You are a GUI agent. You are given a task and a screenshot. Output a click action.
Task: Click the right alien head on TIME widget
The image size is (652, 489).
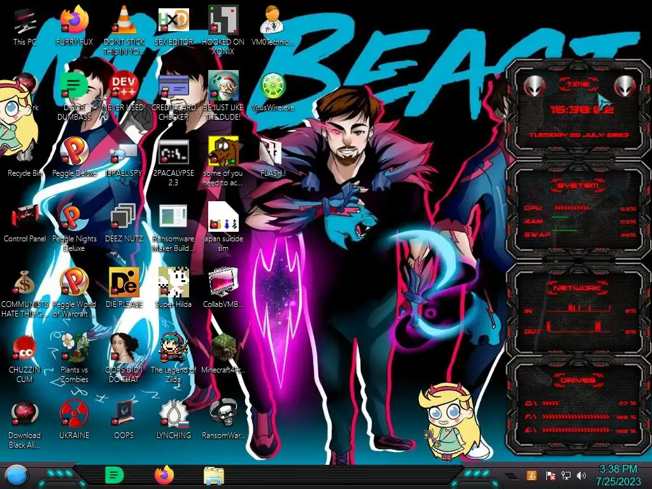point(625,87)
